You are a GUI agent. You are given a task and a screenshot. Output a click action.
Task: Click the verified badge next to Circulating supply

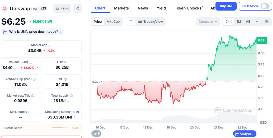(78, 112)
